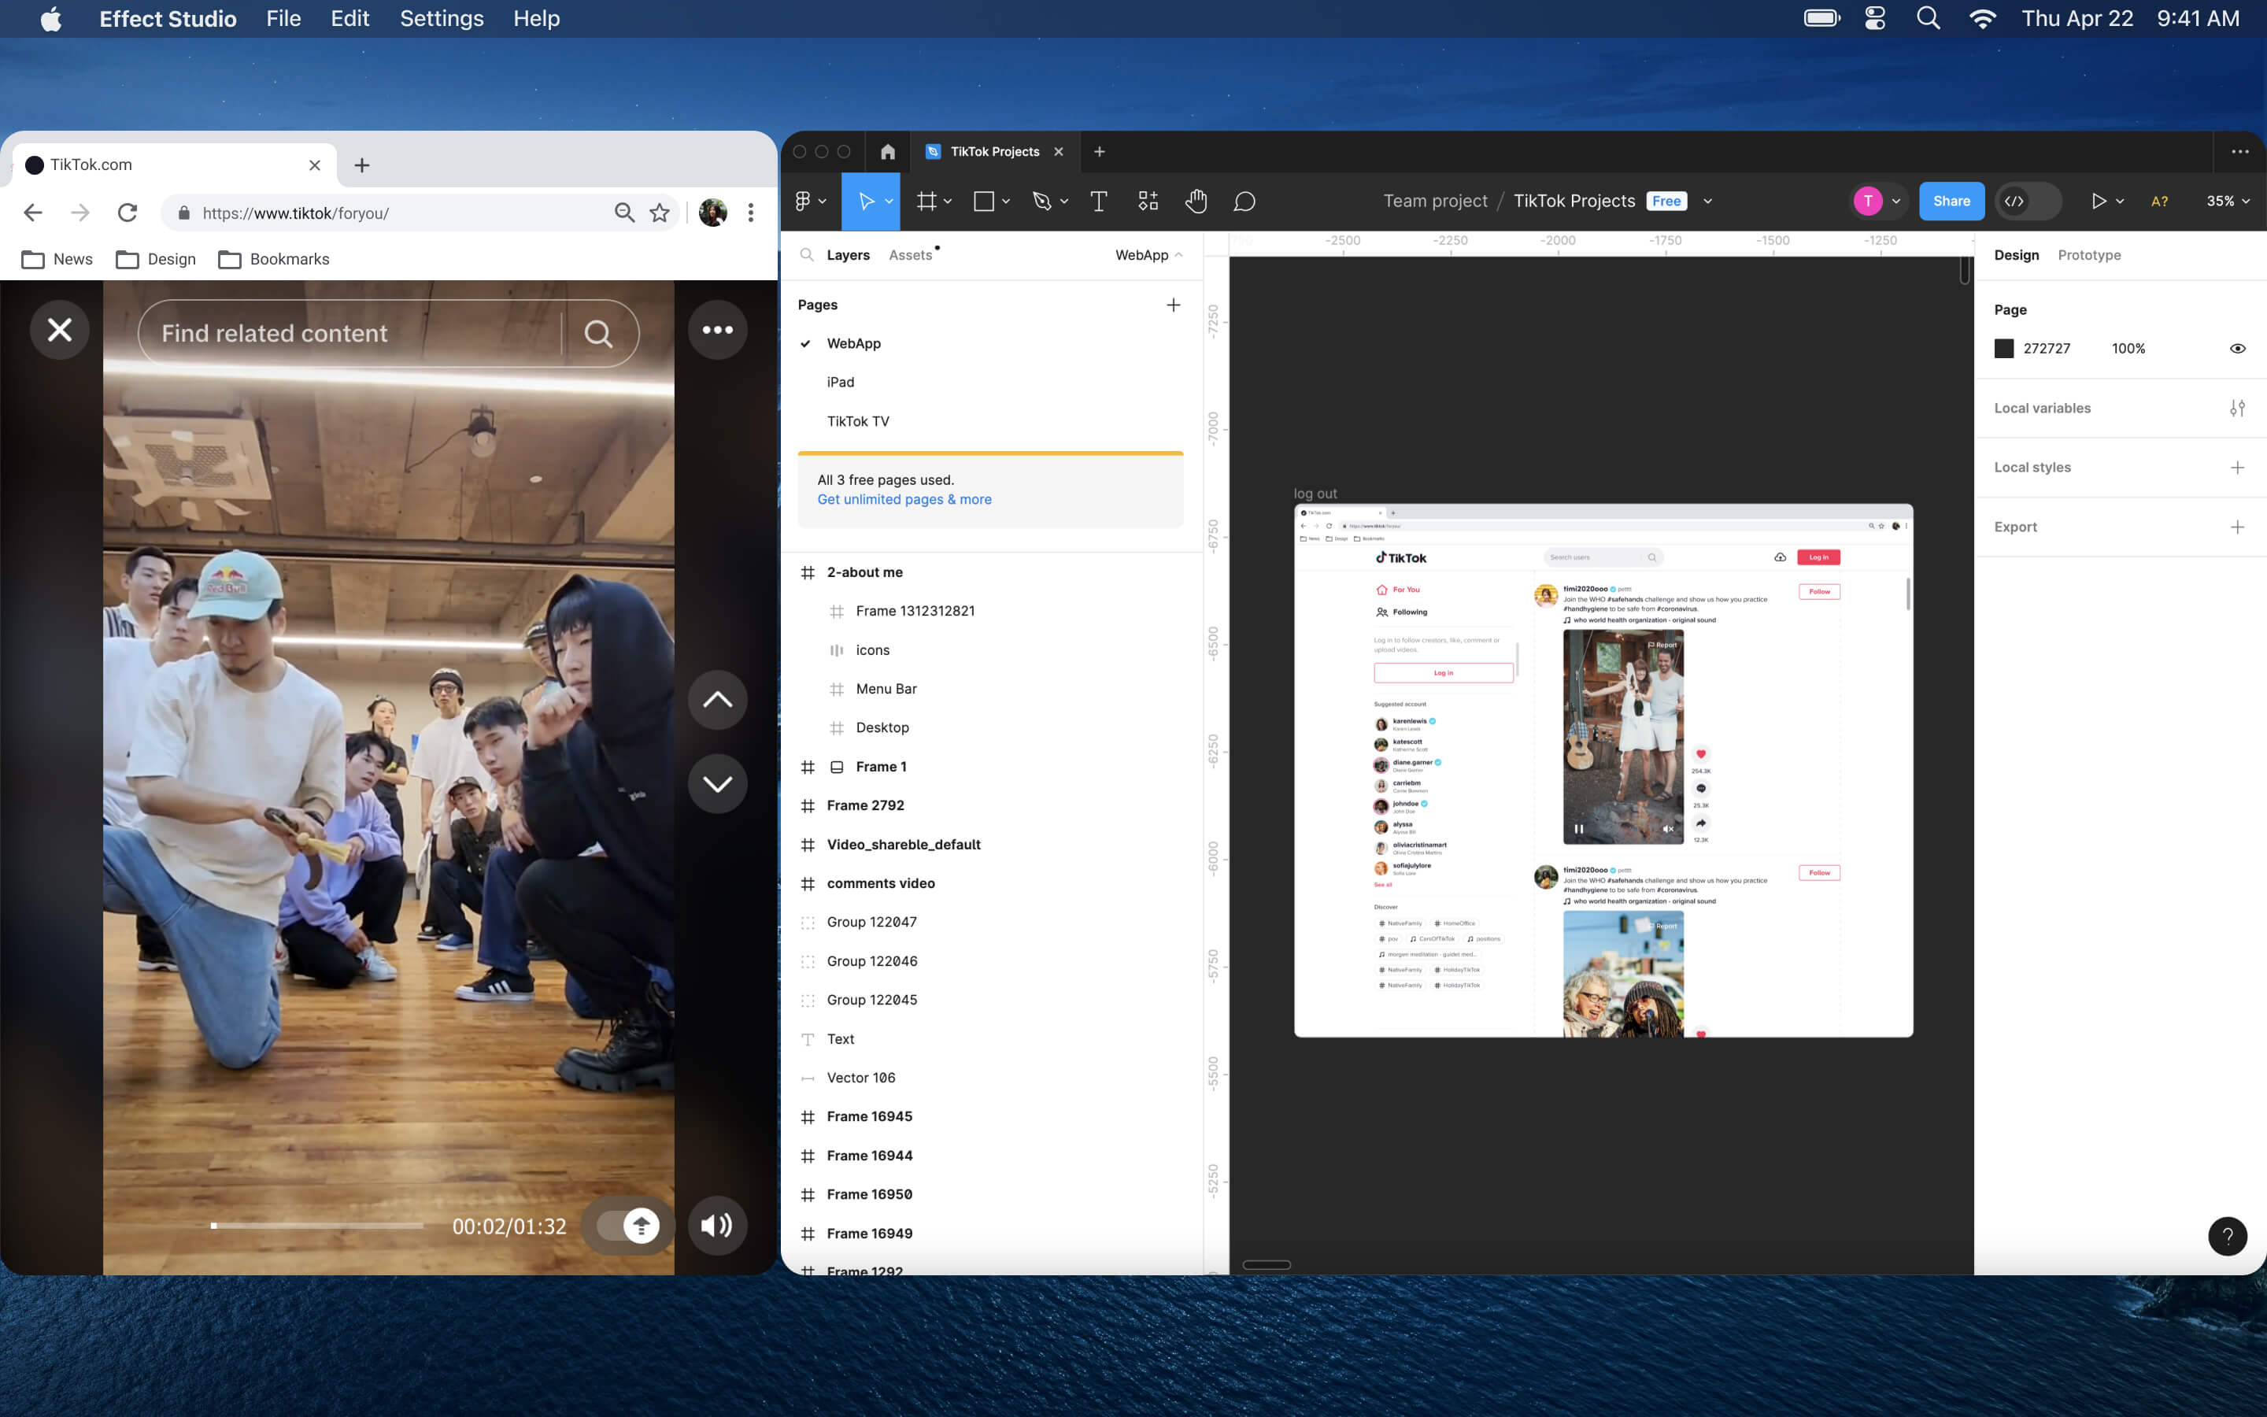Click the page color swatch 272727
The image size is (2267, 1417).
point(2004,349)
